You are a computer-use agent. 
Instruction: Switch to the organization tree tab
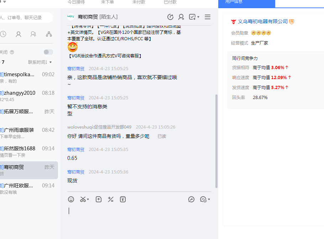[49, 34]
